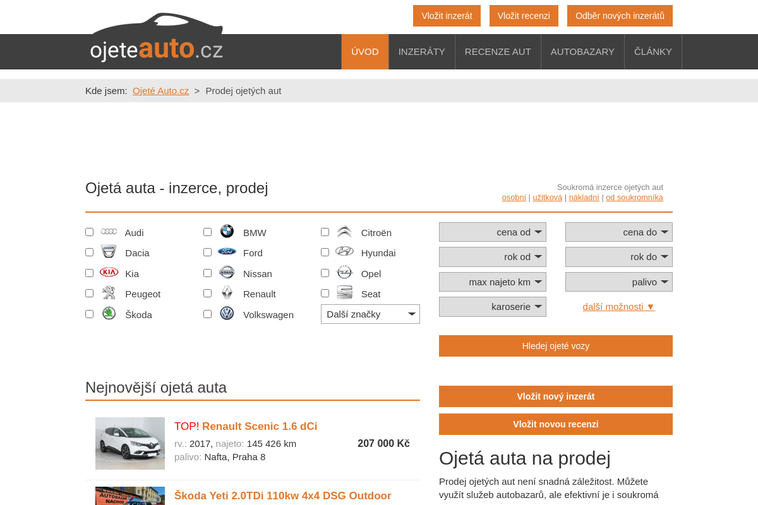Select the Ford oval logo icon

click(227, 252)
